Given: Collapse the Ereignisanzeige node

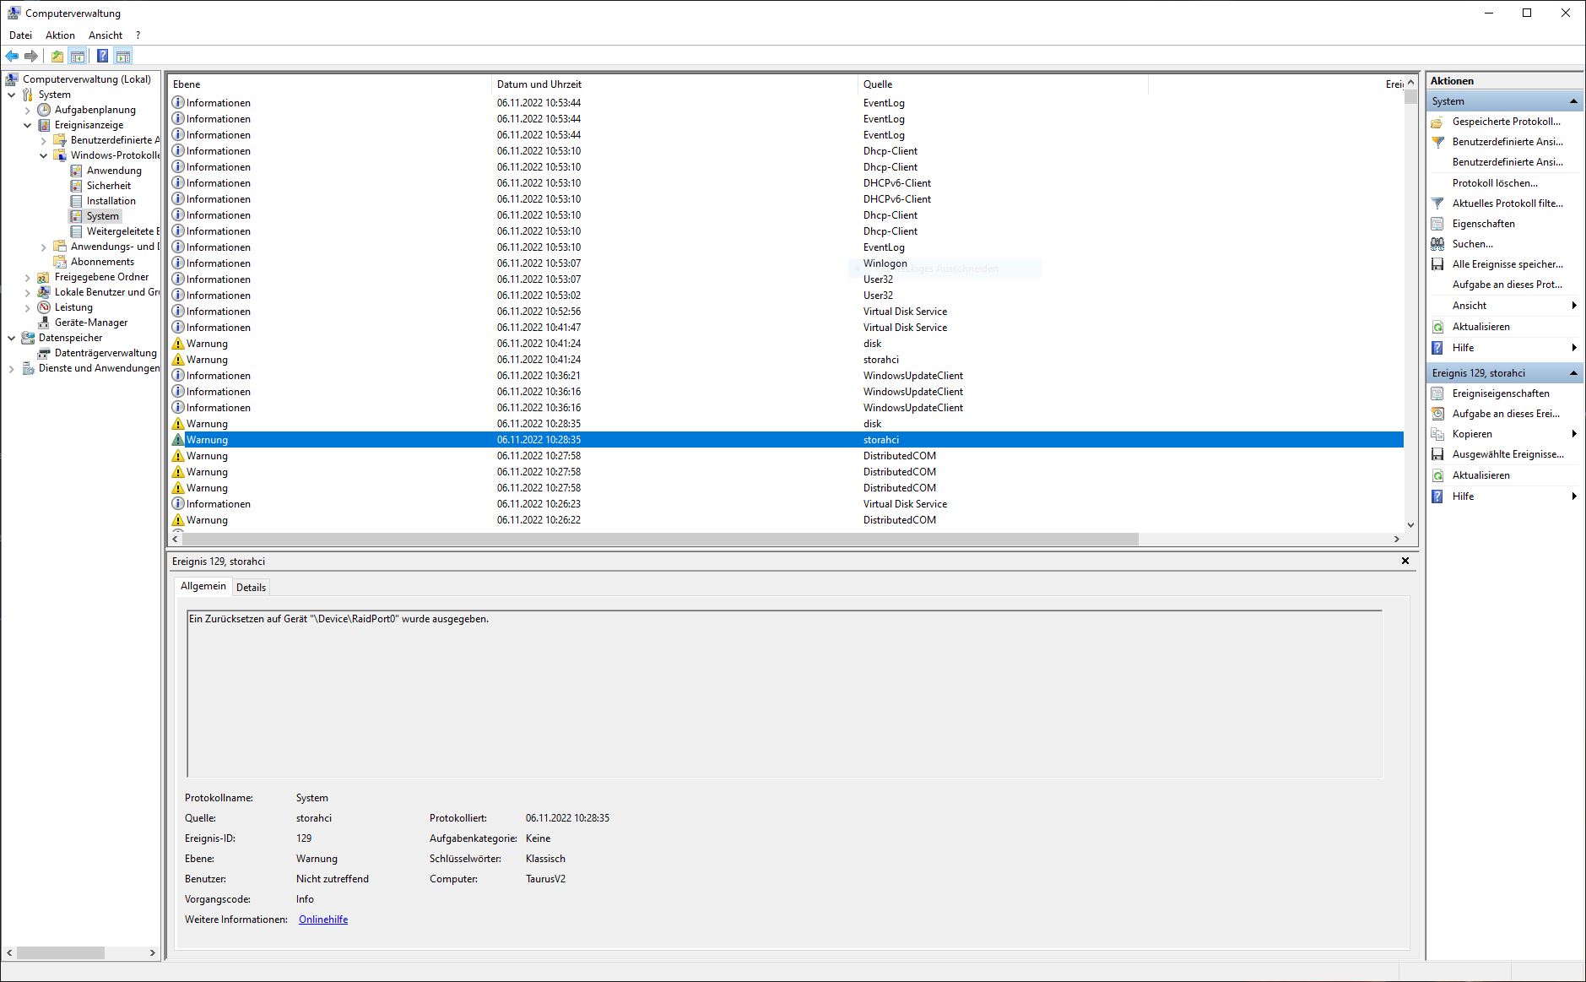Looking at the screenshot, I should click(28, 125).
